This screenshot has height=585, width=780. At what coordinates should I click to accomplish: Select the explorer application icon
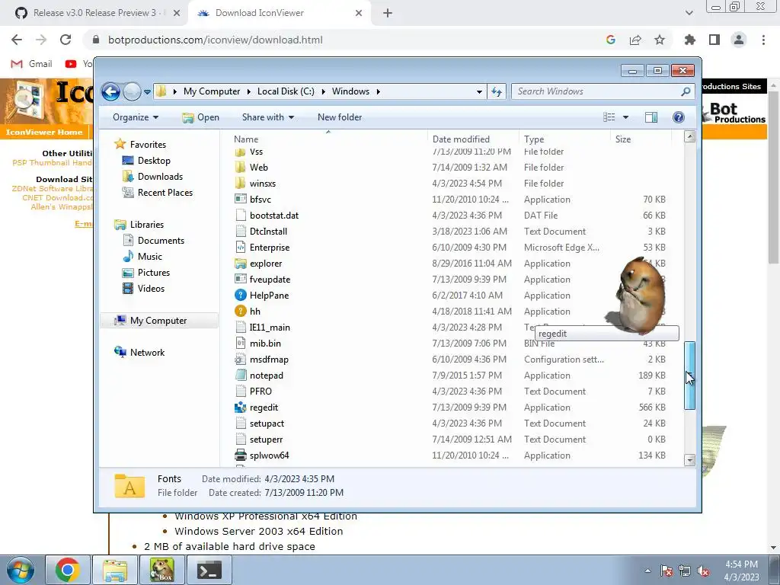(240, 264)
